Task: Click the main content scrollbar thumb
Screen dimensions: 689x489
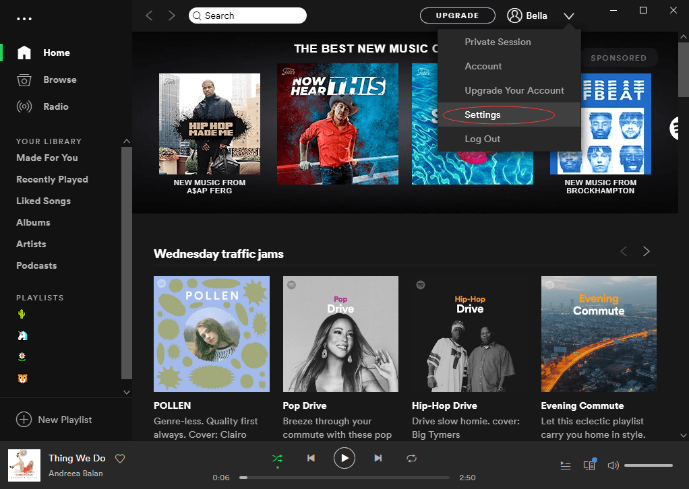Action: (684, 69)
